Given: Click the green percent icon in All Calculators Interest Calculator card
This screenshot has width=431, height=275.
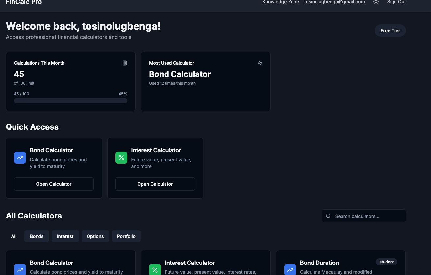Looking at the screenshot, I should click(x=155, y=269).
